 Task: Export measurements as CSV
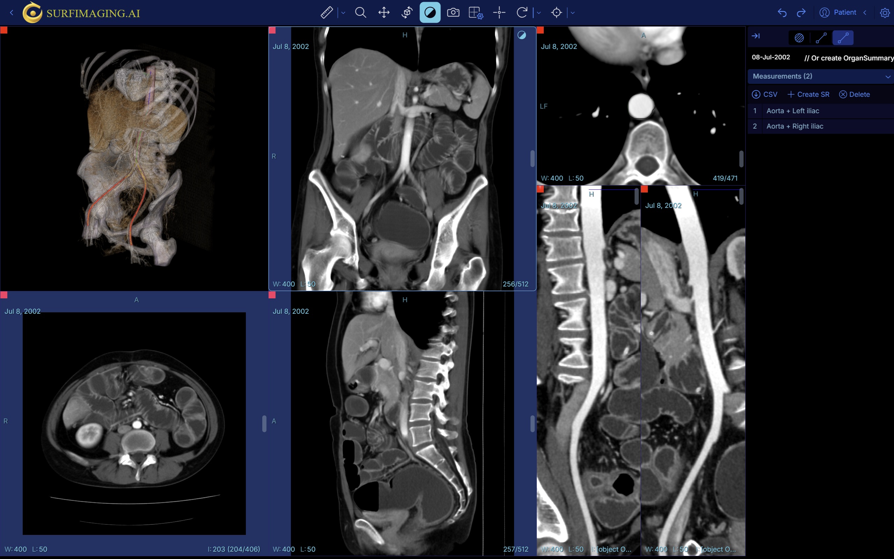(764, 94)
